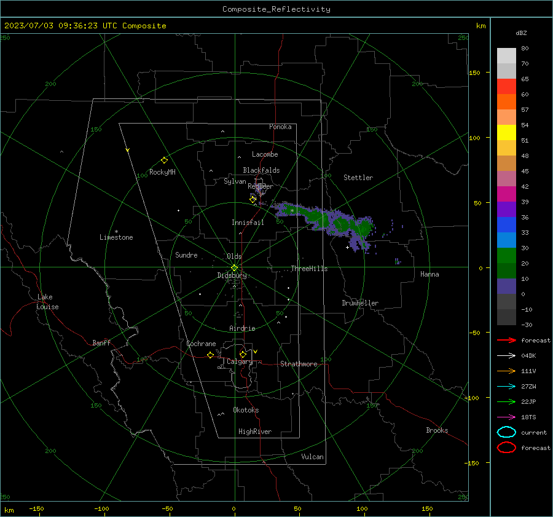553x517 pixels.
Task: Click the Lacombe label
Action: [x=265, y=154]
